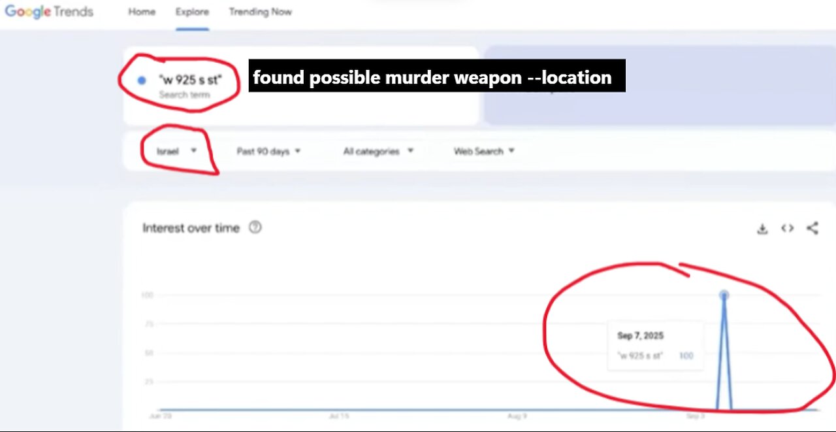The image size is (836, 432).
Task: Open the Google Trends logo homepage
Action: coord(49,12)
